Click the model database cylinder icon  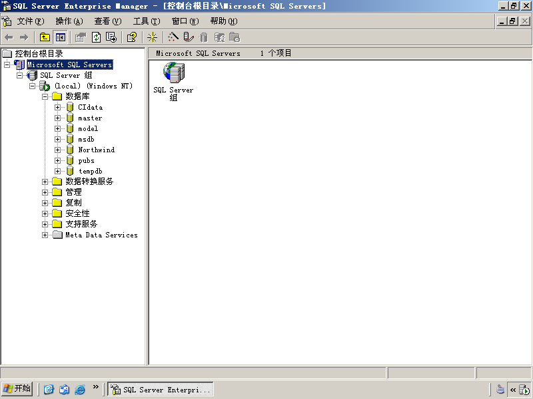[70, 128]
